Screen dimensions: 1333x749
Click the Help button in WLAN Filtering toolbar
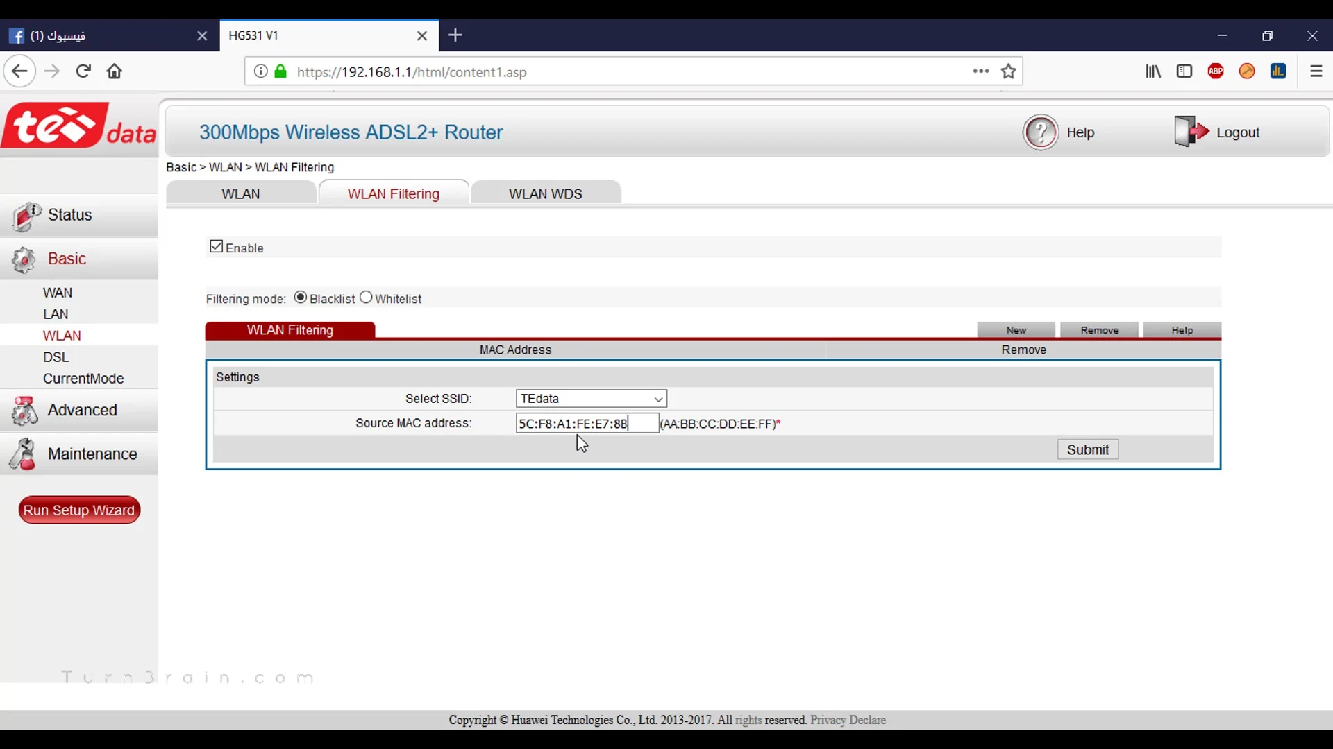point(1182,329)
